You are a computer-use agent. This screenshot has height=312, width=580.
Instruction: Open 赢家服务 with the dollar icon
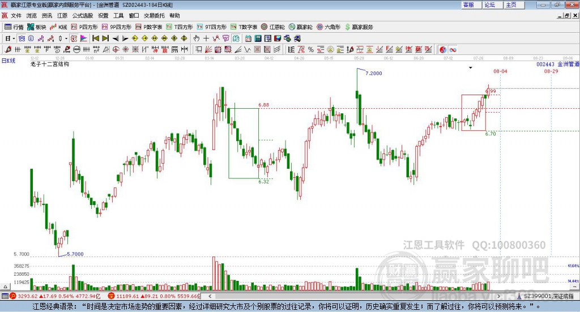[359, 27]
